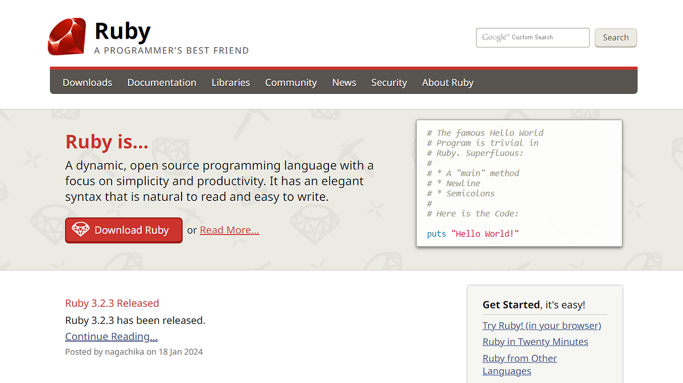Open the Ruby 3.2.3 Released announcement
Viewport: 683px width, 383px height.
[112, 303]
